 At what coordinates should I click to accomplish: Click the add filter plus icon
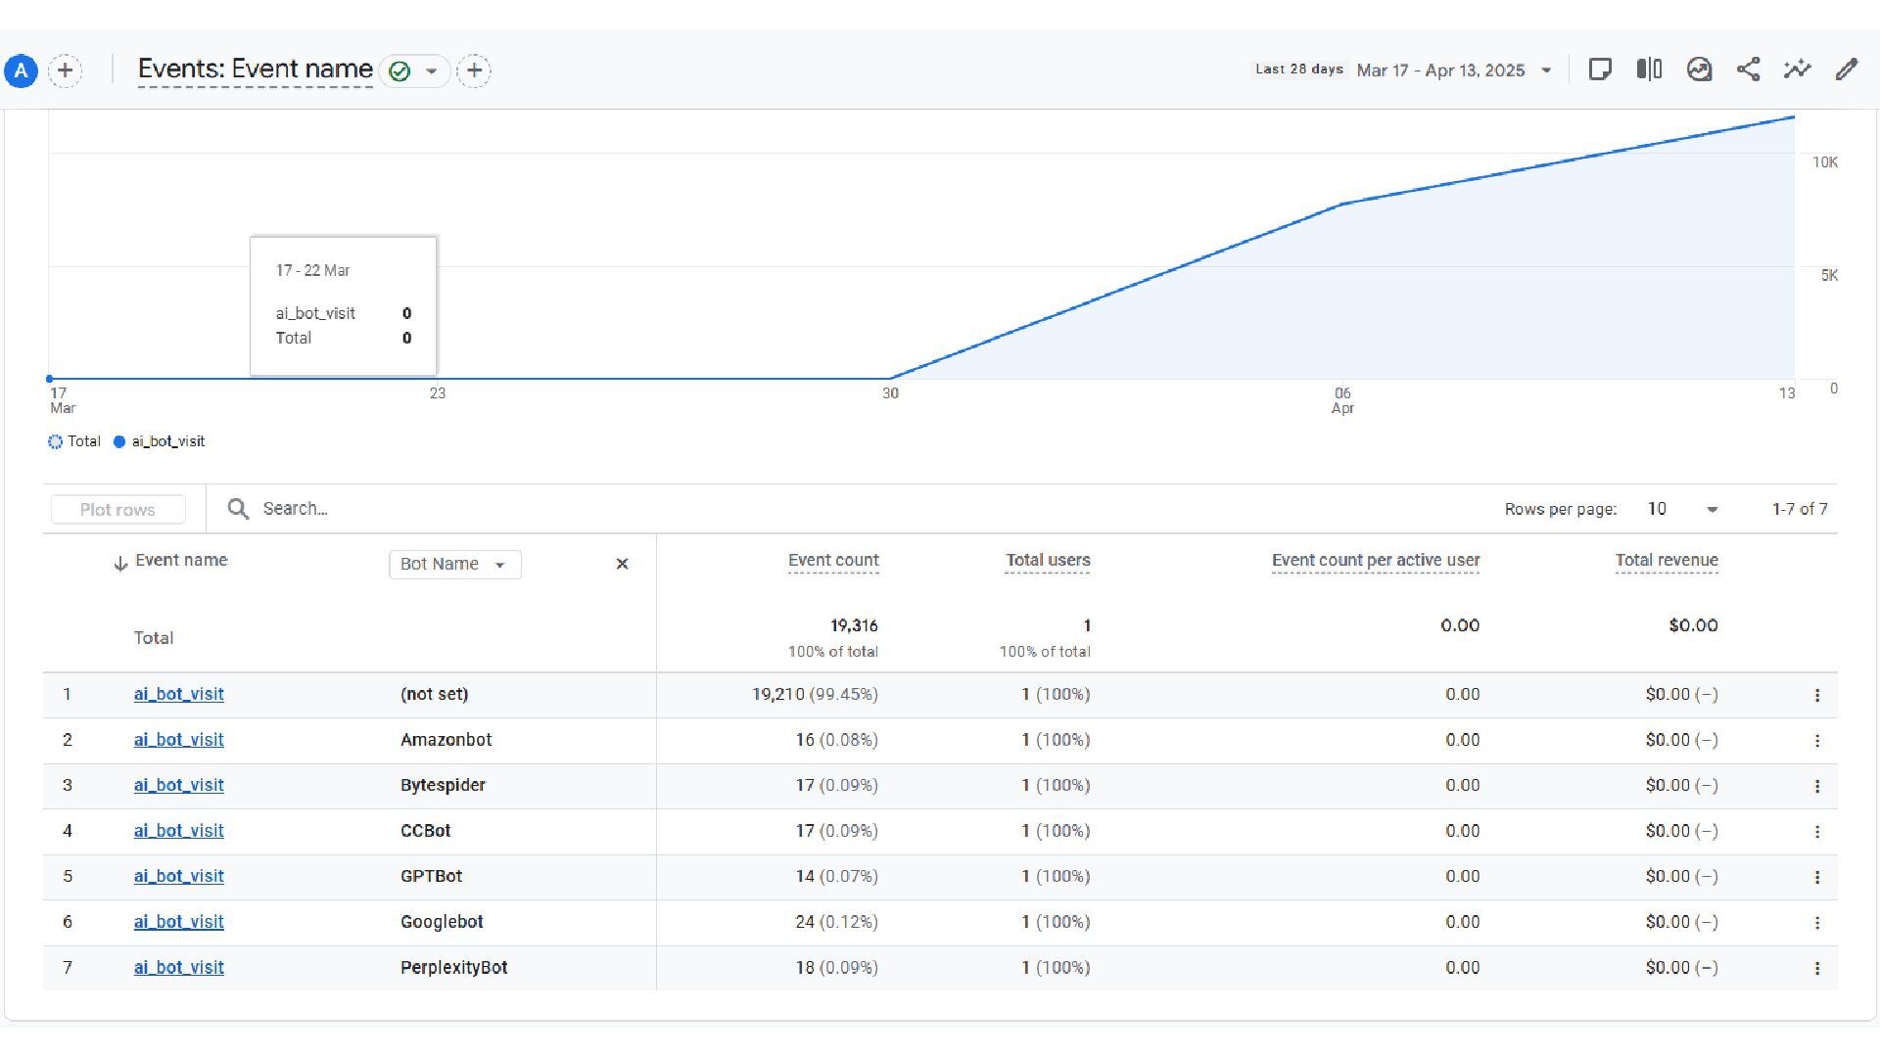point(474,70)
